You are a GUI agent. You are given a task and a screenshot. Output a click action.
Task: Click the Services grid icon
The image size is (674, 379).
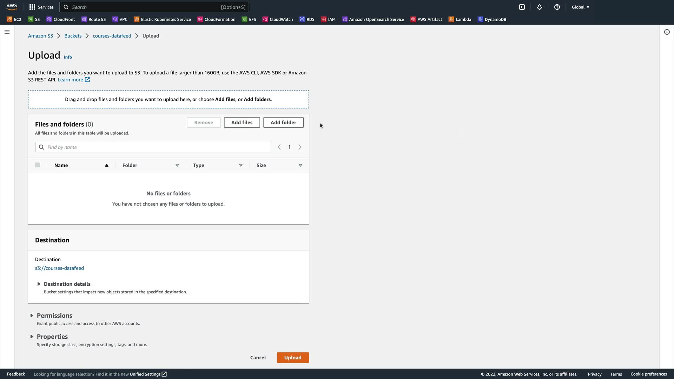click(x=32, y=7)
